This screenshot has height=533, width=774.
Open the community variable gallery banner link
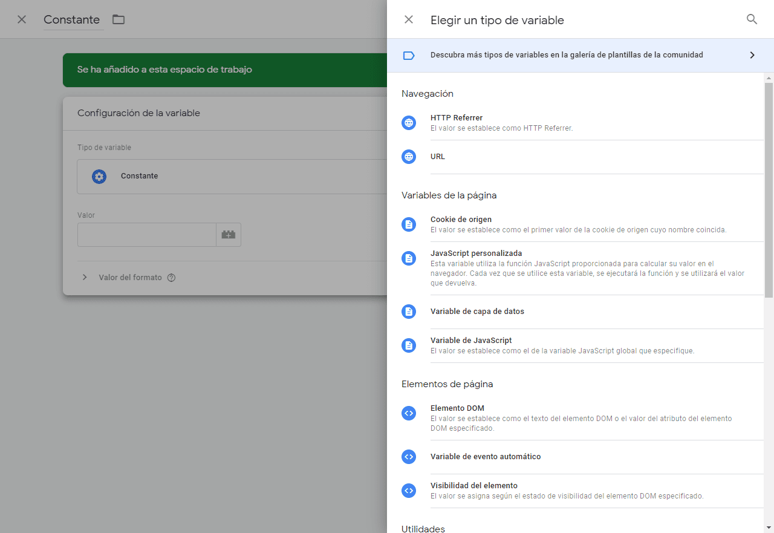pos(567,54)
